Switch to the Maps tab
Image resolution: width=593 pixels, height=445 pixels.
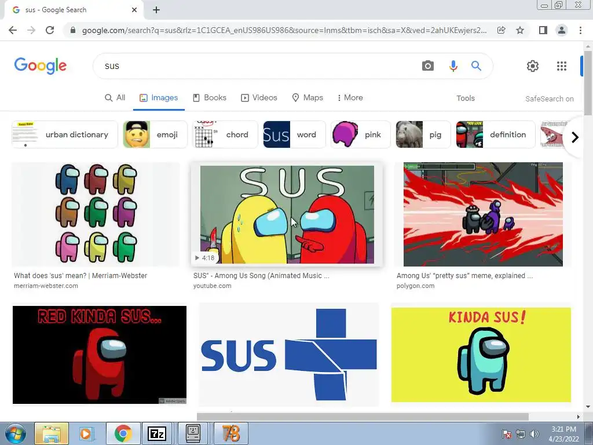pos(308,97)
